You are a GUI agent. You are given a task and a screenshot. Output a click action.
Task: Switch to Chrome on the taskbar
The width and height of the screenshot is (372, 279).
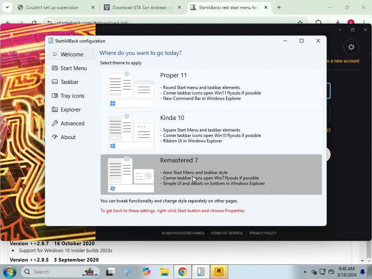(x=183, y=272)
